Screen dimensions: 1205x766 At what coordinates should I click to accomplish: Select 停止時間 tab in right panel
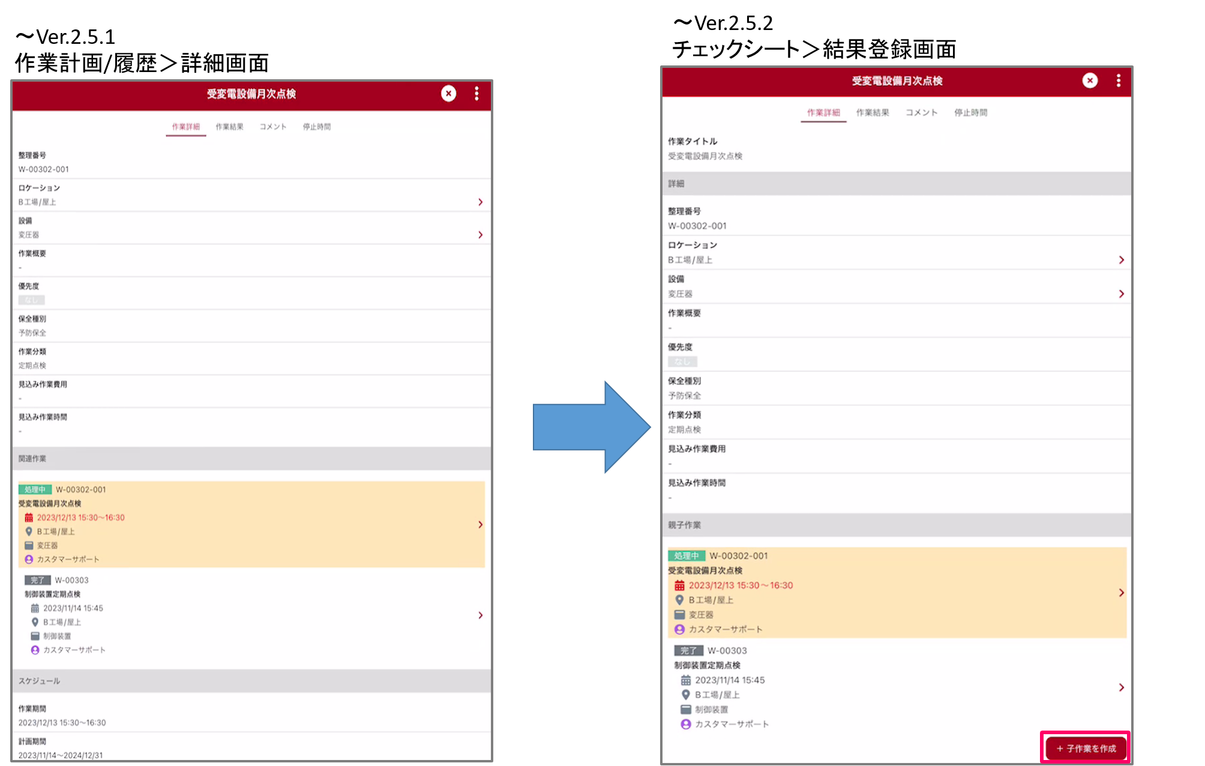point(970,112)
